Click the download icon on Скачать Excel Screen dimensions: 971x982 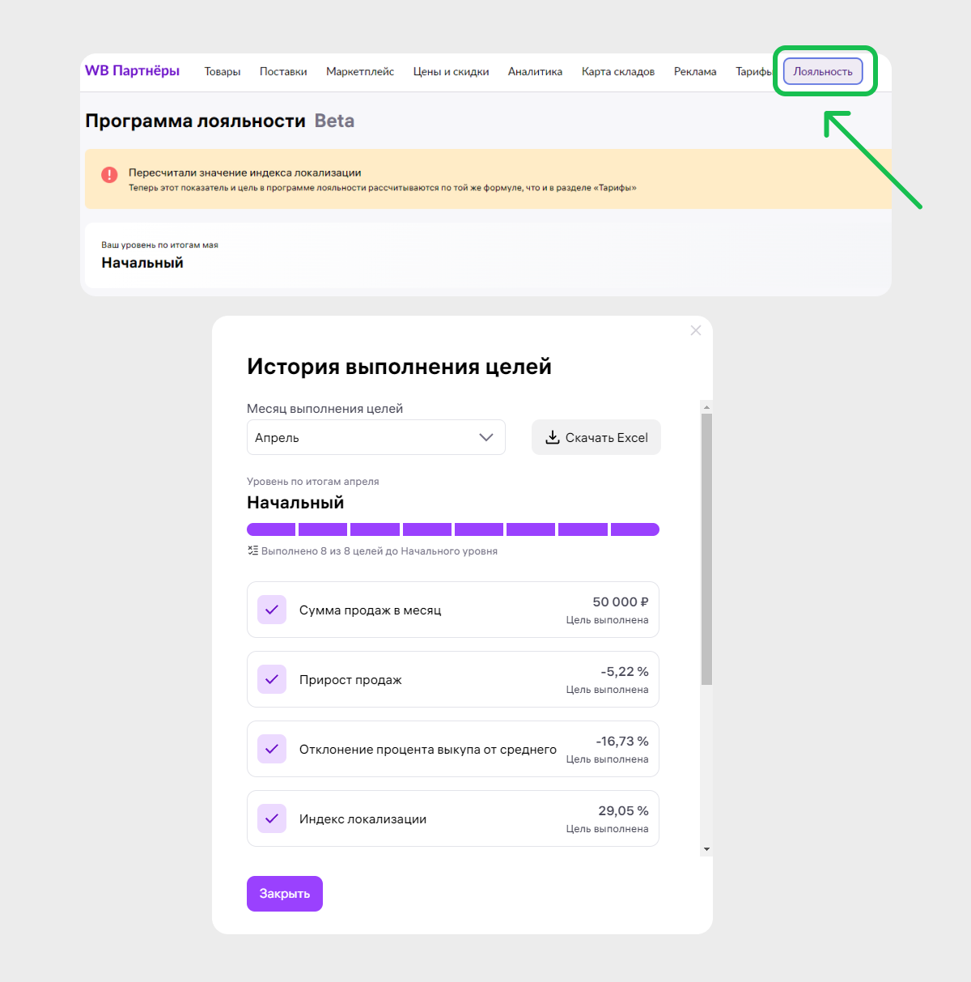coord(553,437)
